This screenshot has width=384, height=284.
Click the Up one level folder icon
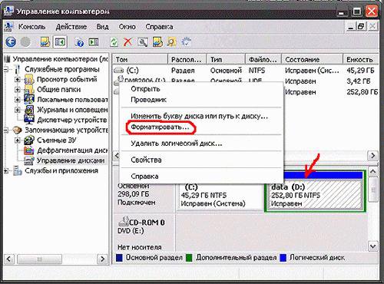coord(45,42)
